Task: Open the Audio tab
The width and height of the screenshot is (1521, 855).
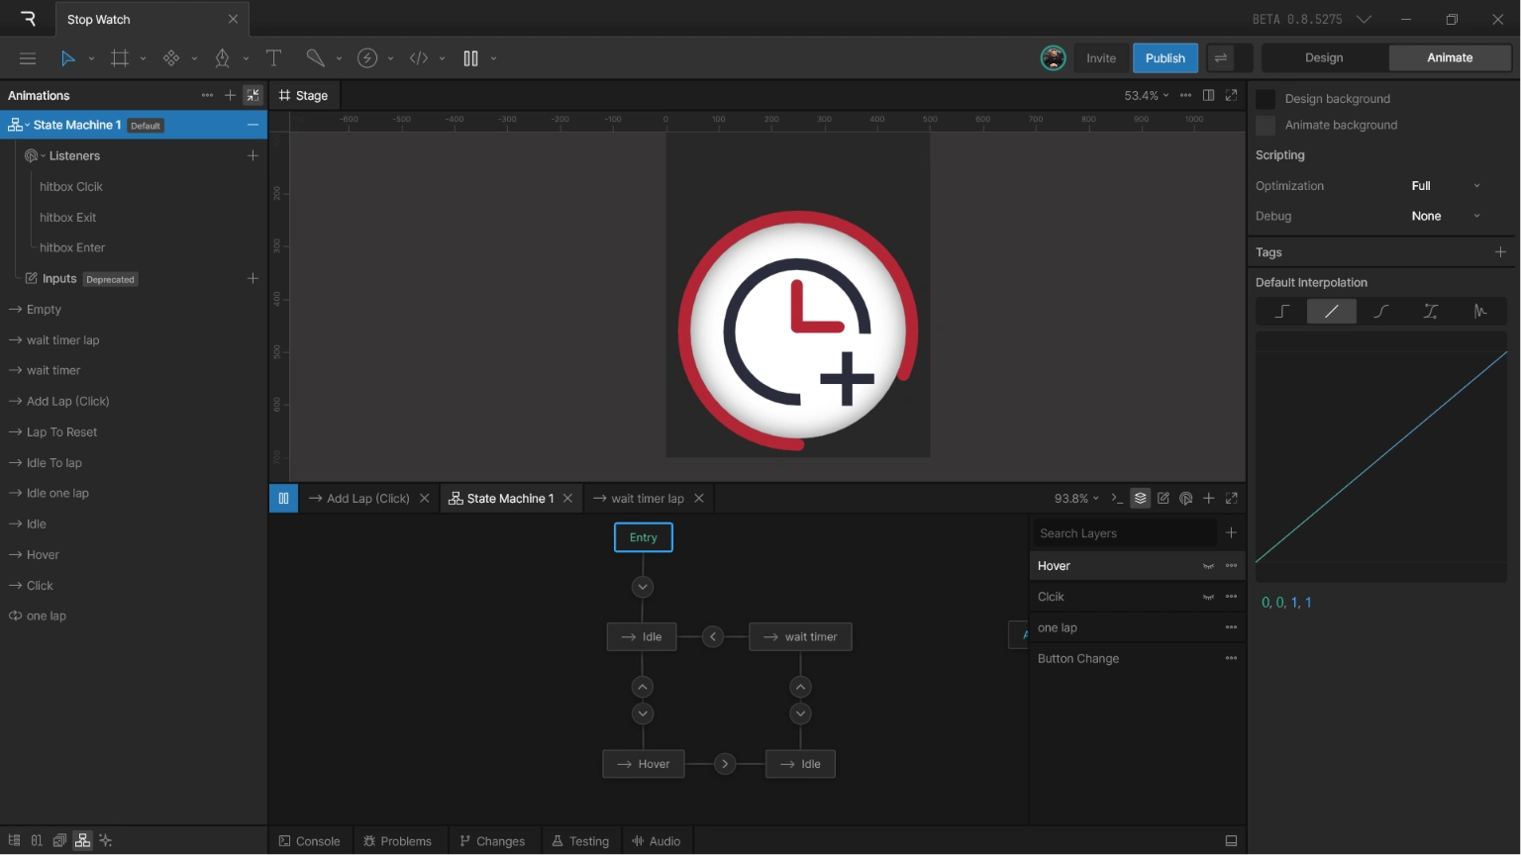Action: pyautogui.click(x=657, y=841)
